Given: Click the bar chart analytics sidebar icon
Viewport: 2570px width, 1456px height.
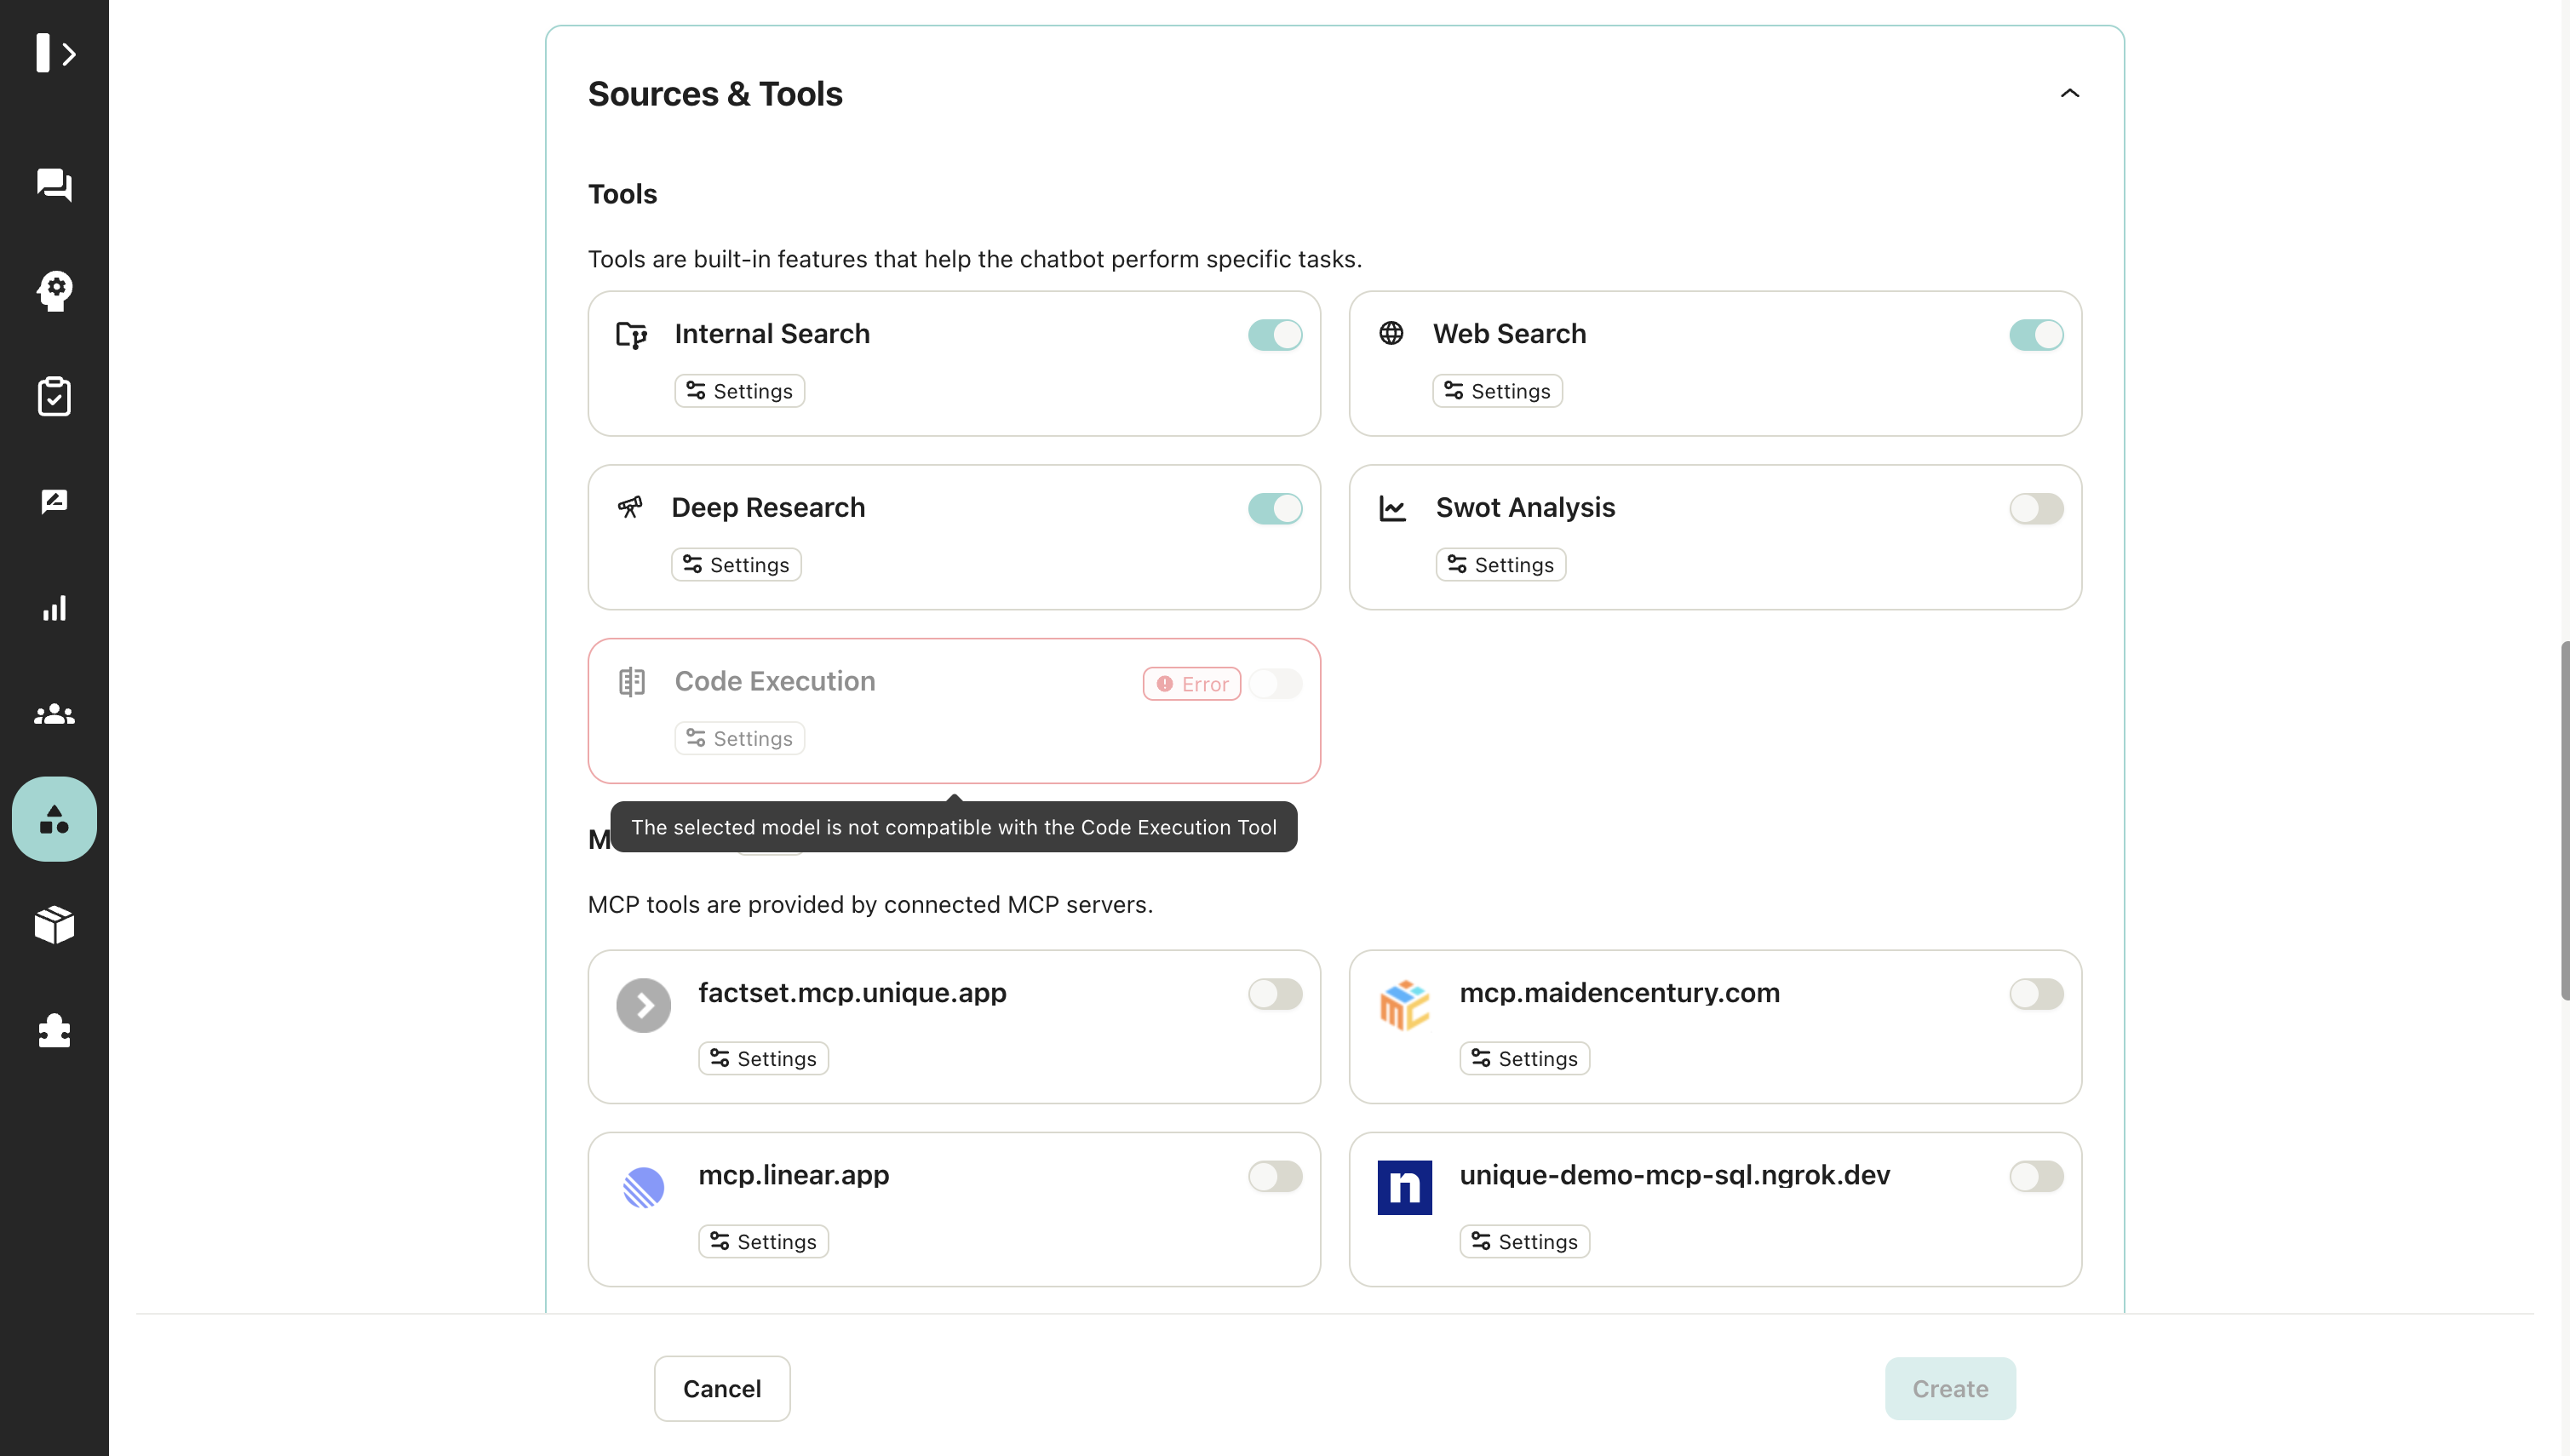Looking at the screenshot, I should pyautogui.click(x=54, y=608).
